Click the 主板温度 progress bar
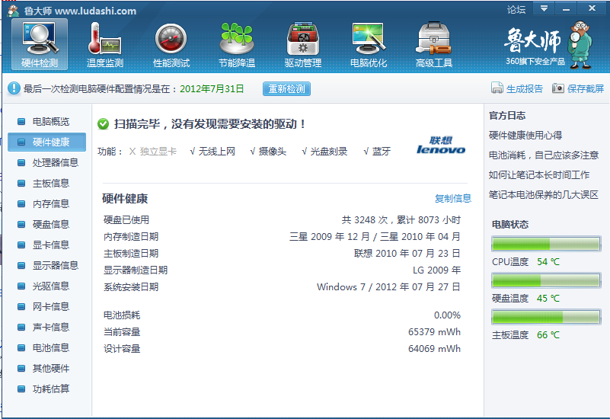610x419 pixels. pos(546,317)
